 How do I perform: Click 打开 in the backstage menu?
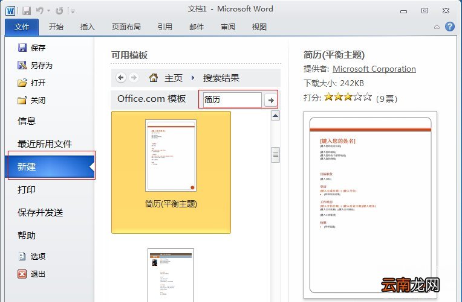click(x=31, y=83)
